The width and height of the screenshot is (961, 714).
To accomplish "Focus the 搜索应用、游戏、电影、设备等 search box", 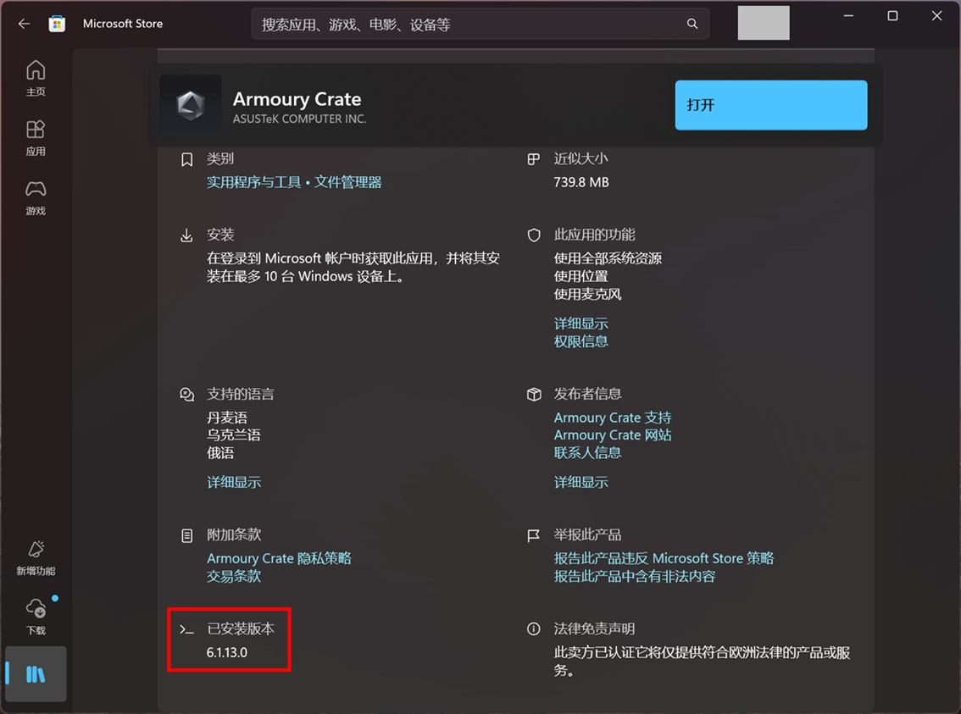I will pos(480,24).
